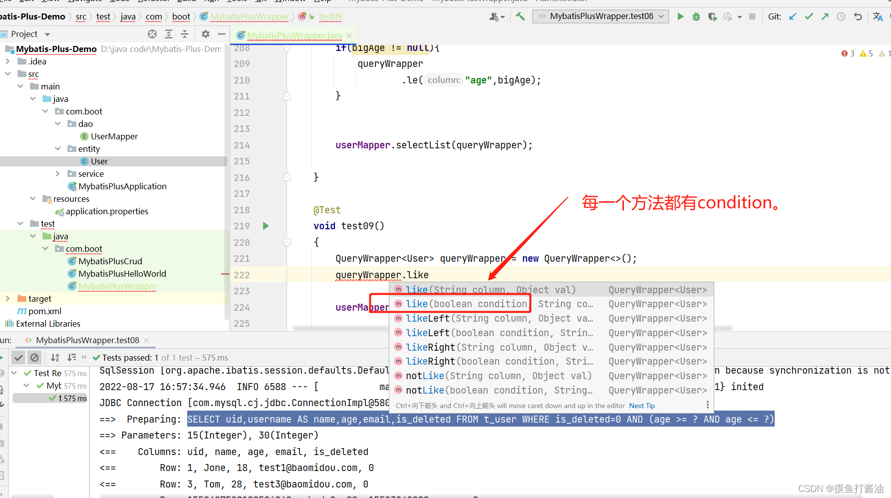The width and height of the screenshot is (891, 498).
Task: Click the yellow warning count indicator
Action: 867,53
